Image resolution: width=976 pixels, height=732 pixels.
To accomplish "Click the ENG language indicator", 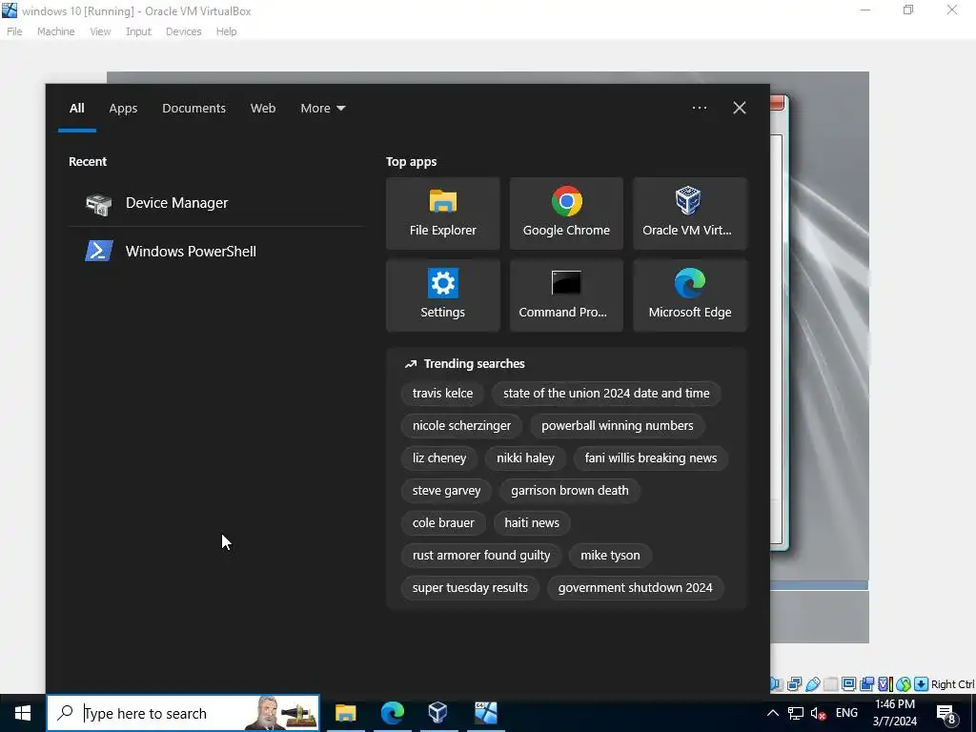I will tap(846, 713).
